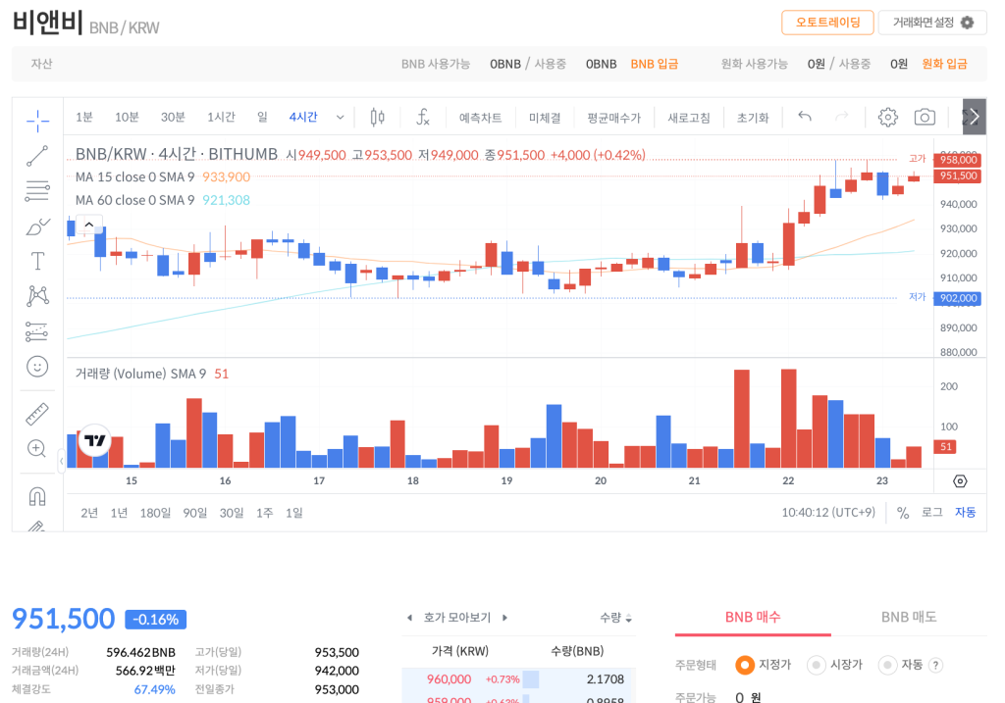The height and width of the screenshot is (703, 1005).
Task: Set chart range to 1일
Action: (294, 513)
